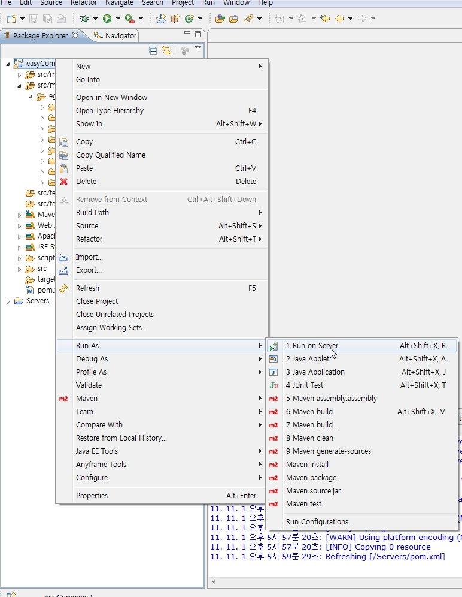Collapse the easyCompany project tree node

8,64
